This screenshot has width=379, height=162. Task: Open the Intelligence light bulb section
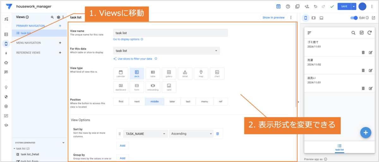click(6, 87)
